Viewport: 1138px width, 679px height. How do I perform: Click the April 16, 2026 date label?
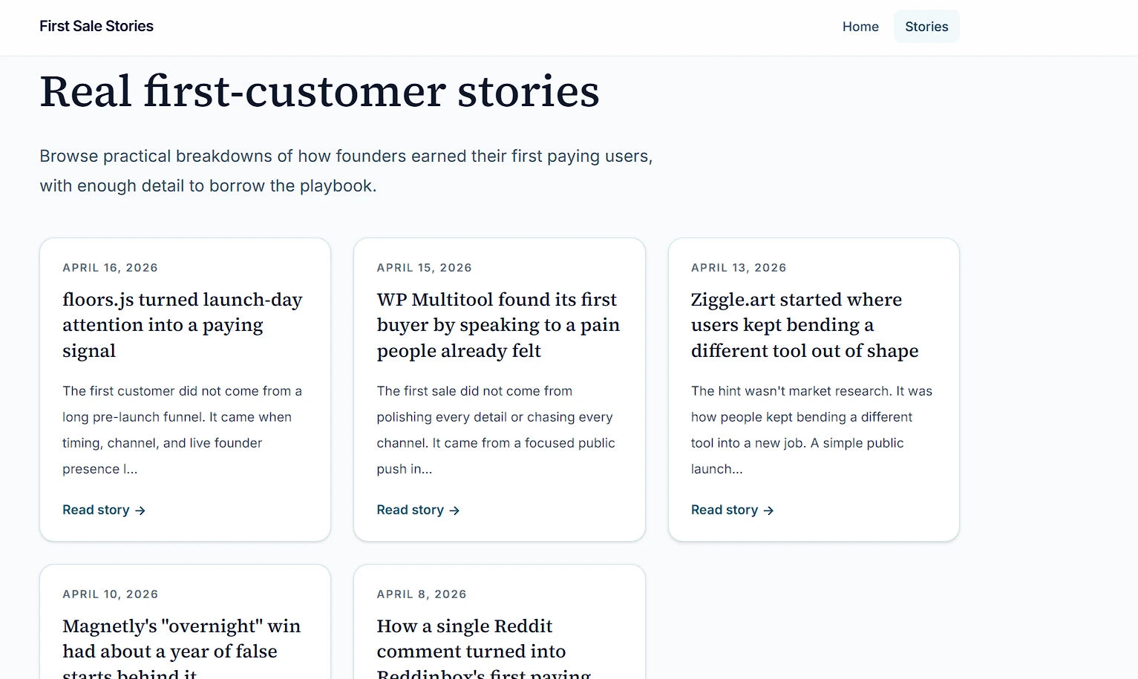(110, 268)
